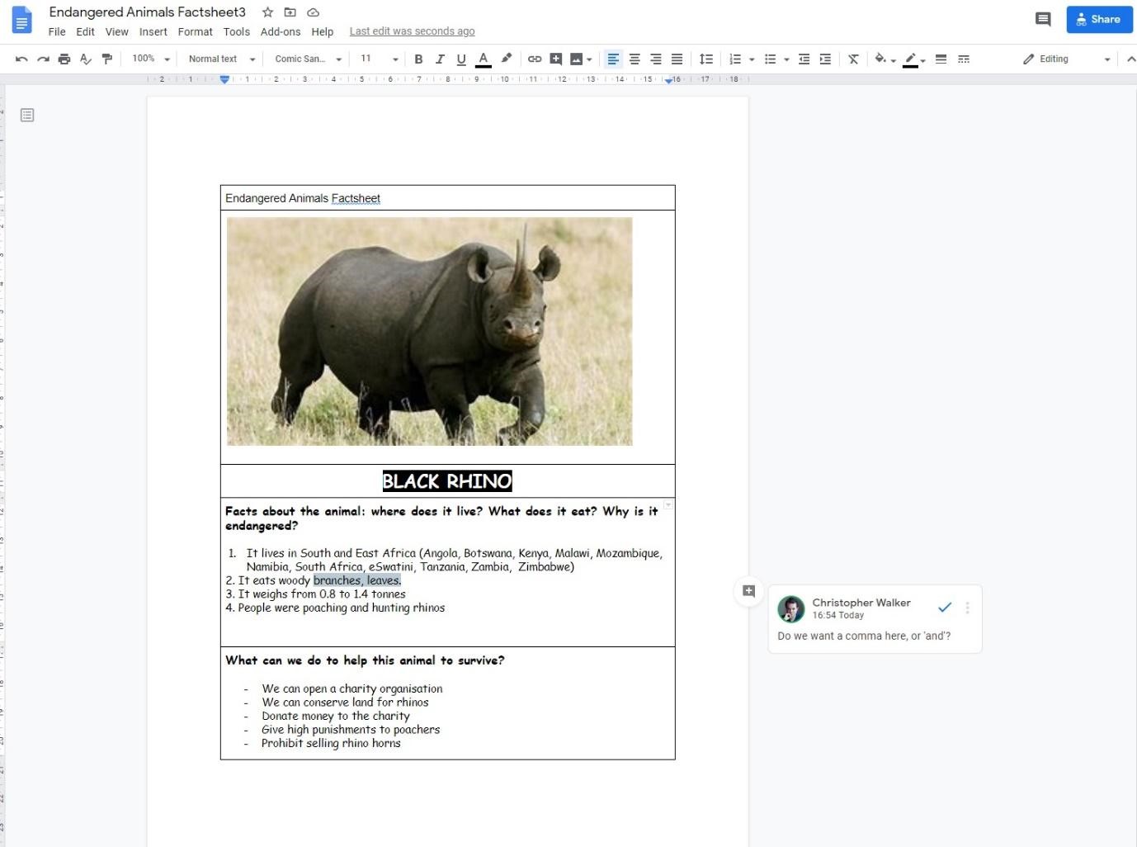Set left text alignment
Viewport: 1137px width, 847px height.
coord(613,59)
